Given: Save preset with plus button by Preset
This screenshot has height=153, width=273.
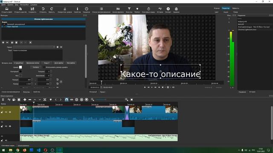Looking at the screenshot, I should click(x=58, y=47).
